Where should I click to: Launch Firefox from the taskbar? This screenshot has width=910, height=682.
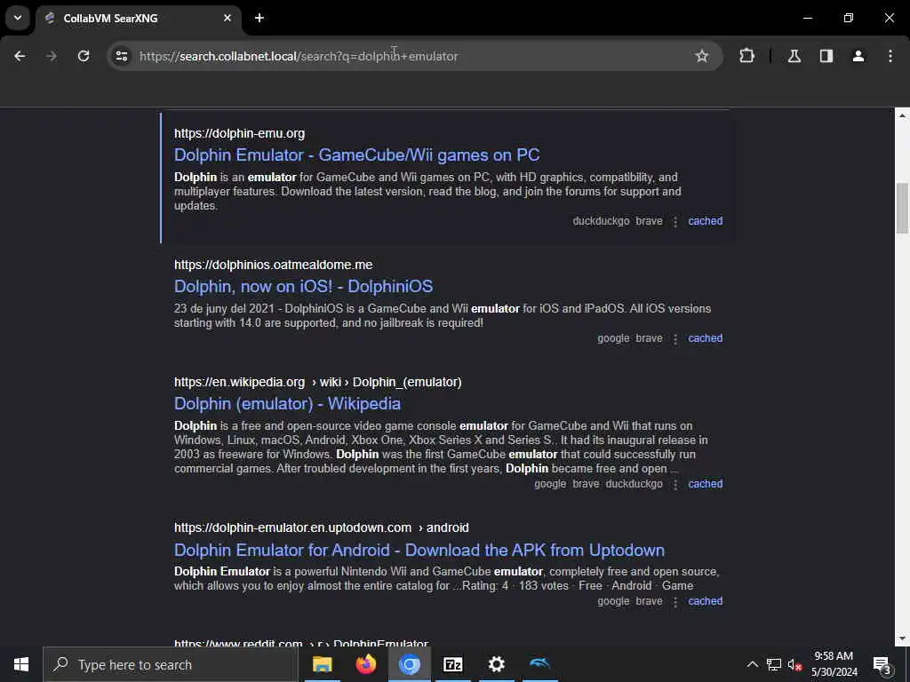pos(365,664)
